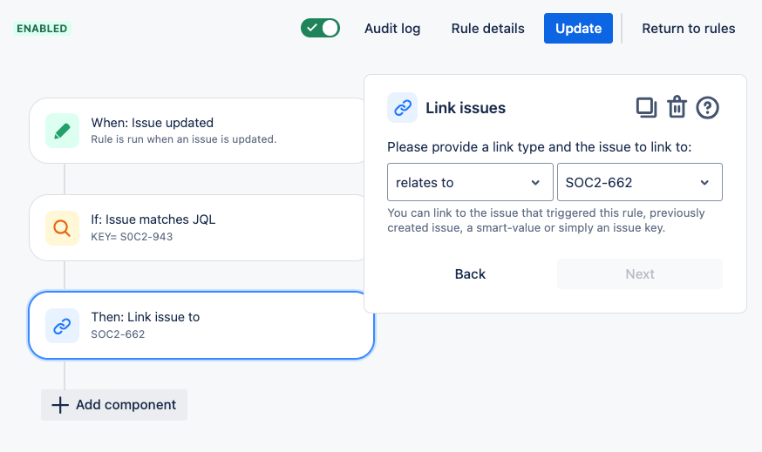This screenshot has width=762, height=452.
Task: Click chevron arrow in relates to field
Action: 535,182
